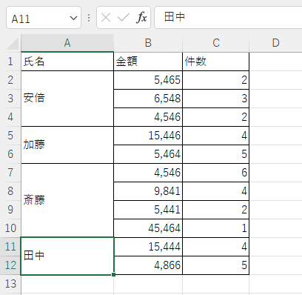This screenshot has width=302, height=295.
Task: Select column C header
Action: [x=216, y=43]
